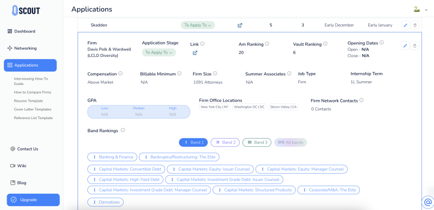Click Skadden's Early January close date
Image resolution: width=434 pixels, height=210 pixels.
pyautogui.click(x=380, y=25)
